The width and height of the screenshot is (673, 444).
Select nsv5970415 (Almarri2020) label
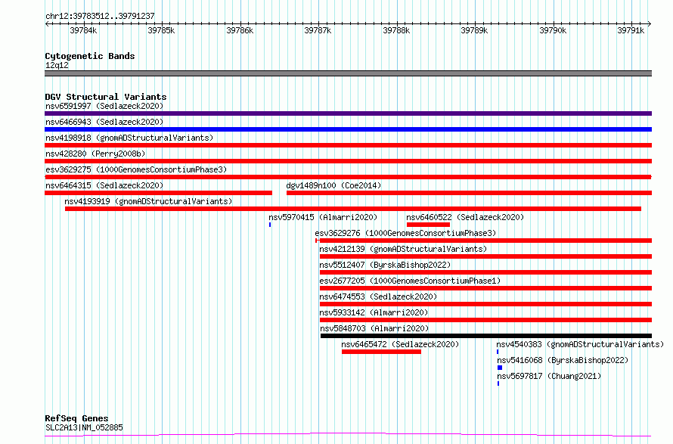coord(323,217)
